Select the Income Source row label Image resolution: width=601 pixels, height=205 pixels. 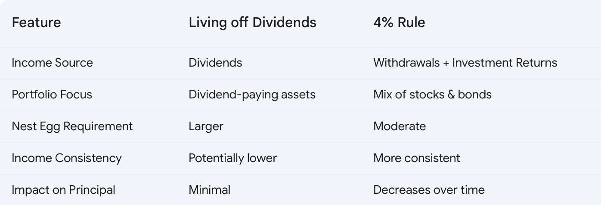pyautogui.click(x=52, y=63)
